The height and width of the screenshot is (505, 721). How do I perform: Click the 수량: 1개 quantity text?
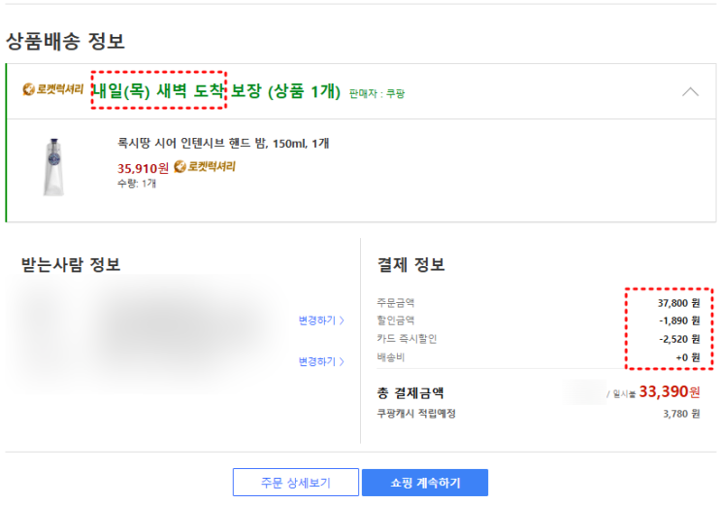pos(137,184)
